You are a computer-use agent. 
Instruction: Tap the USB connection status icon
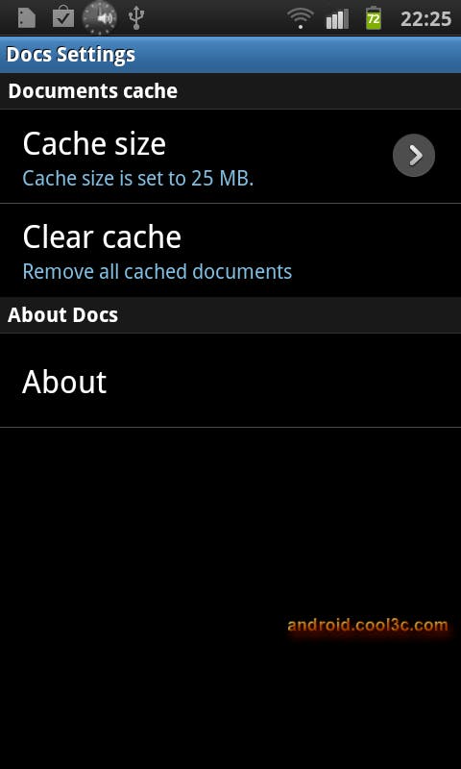point(136,18)
